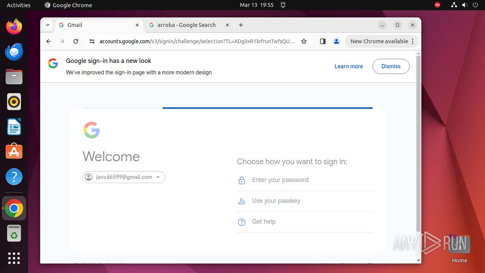Screen dimensions: 485x273
Task: Close the arroba - Google Search tab
Action: pos(227,25)
